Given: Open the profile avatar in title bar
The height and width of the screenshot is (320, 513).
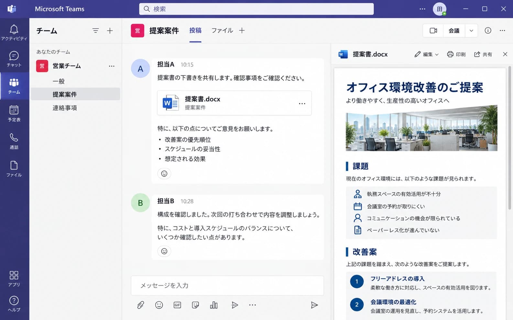Looking at the screenshot, I should pyautogui.click(x=440, y=9).
